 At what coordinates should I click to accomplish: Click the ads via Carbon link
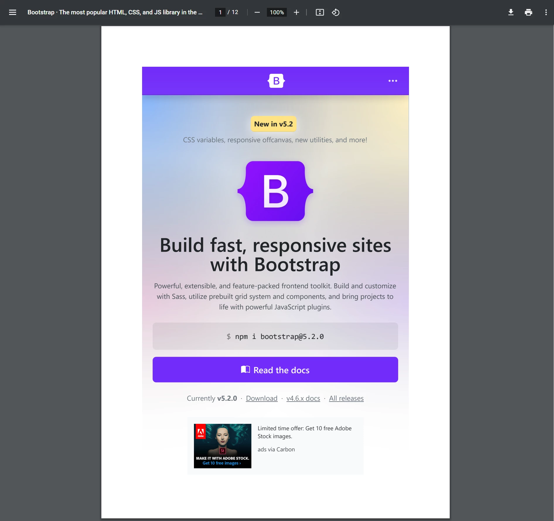point(276,450)
